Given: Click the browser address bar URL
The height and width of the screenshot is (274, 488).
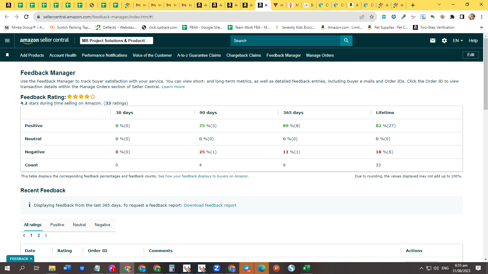Looking at the screenshot, I should (98, 17).
